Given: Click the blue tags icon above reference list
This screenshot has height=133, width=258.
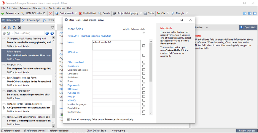Looking at the screenshot, I should [9, 27].
